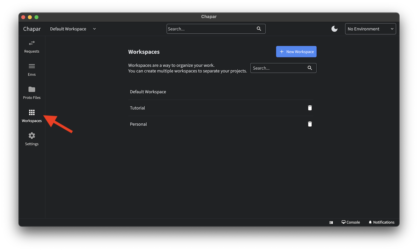Viewport: 418px width, 251px height.
Task: Open the Proto Files panel
Action: coord(32,93)
